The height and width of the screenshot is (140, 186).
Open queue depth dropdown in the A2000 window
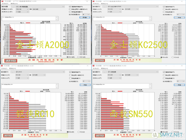tap(86, 14)
